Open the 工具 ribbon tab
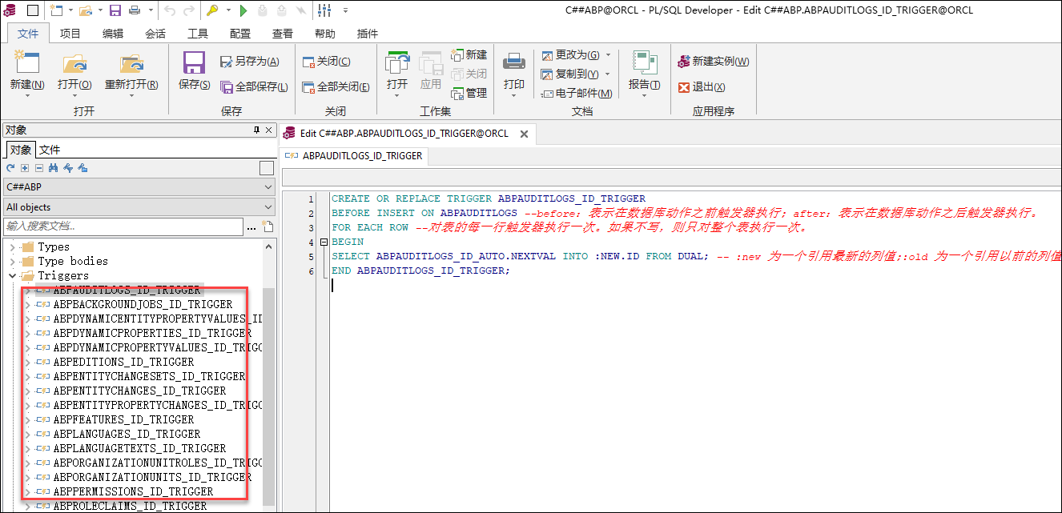Viewport: 1062px width, 513px height. pos(198,33)
